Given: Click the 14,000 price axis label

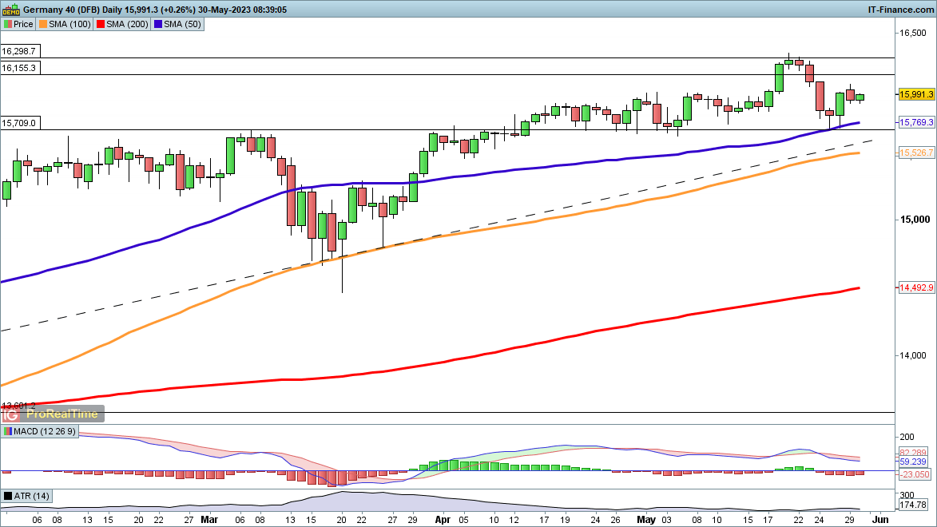Looking at the screenshot, I should [913, 355].
